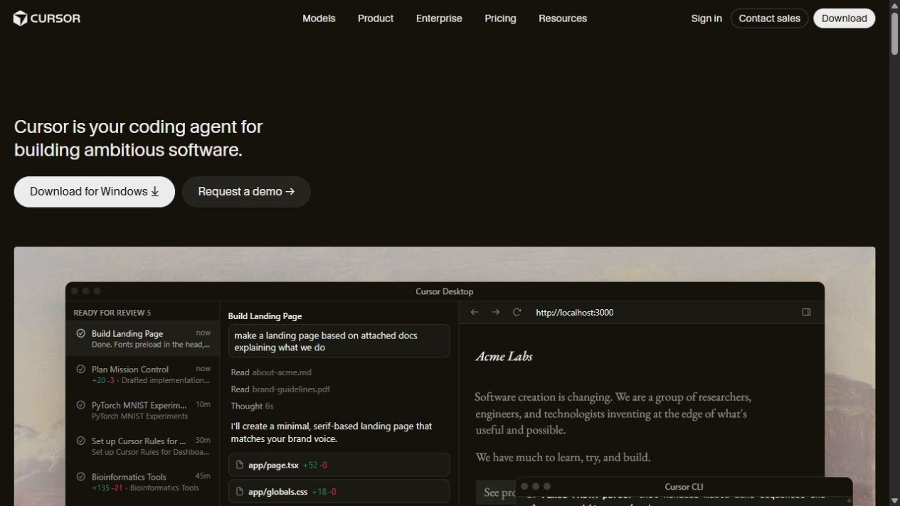Image resolution: width=900 pixels, height=506 pixels.
Task: Open the app/page.tsx file change
Action: click(339, 465)
